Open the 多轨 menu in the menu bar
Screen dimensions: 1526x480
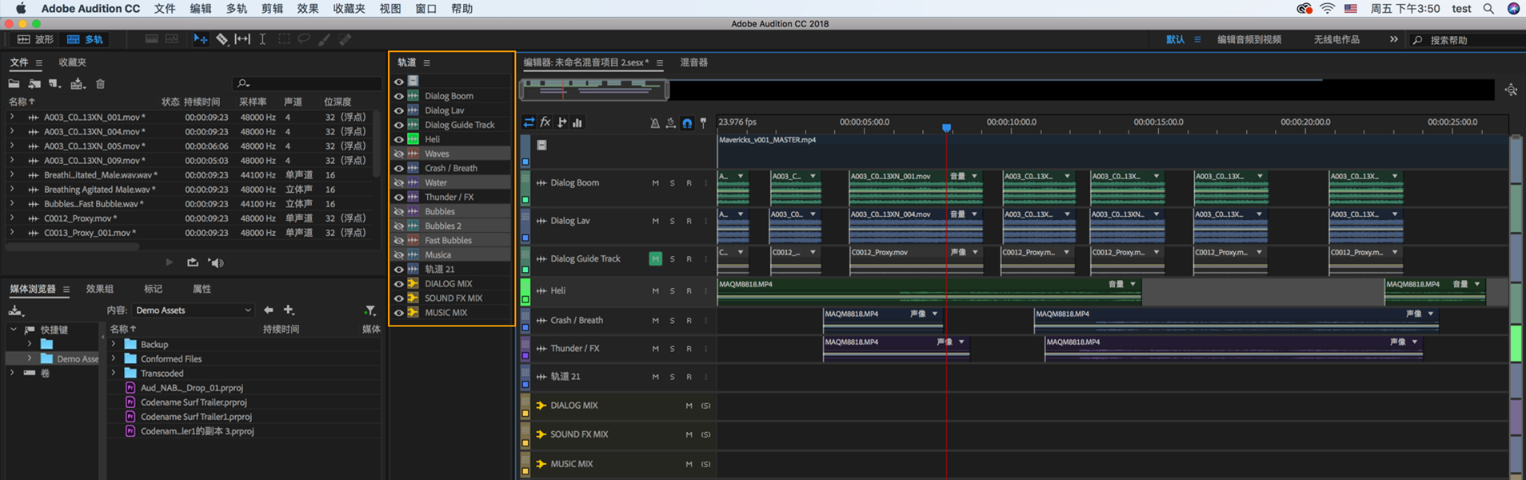(237, 9)
